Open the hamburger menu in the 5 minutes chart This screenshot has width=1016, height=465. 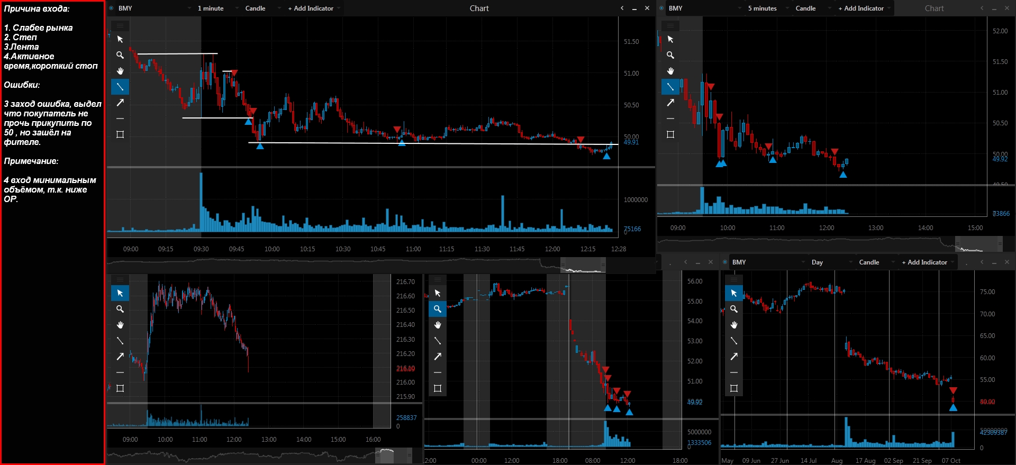click(670, 25)
